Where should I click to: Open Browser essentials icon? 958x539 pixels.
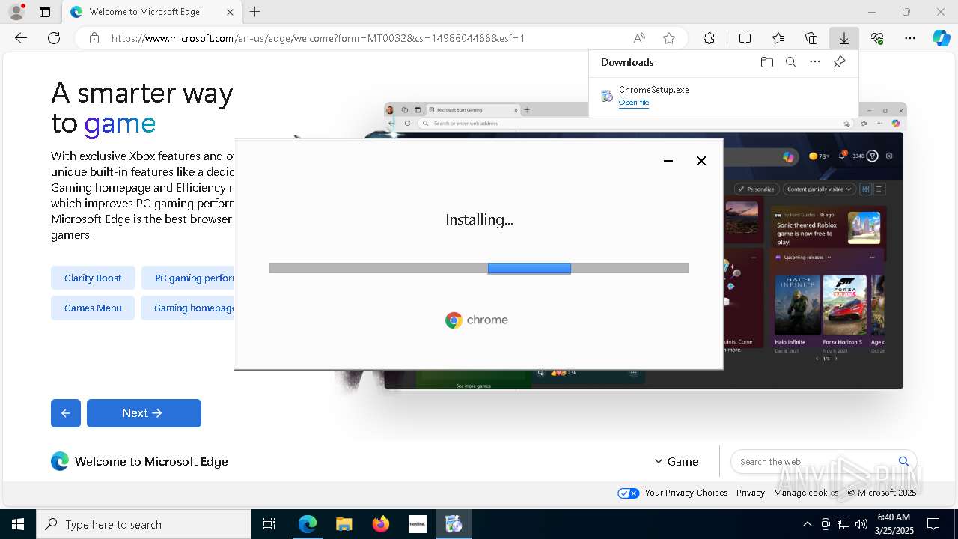point(877,38)
